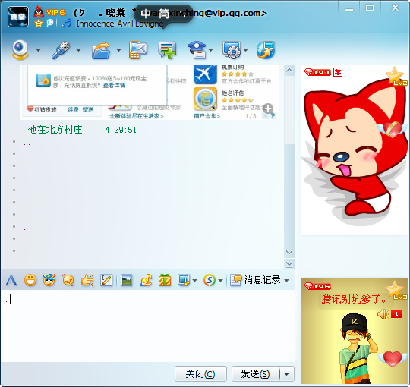Take a screenshot with screen capture icon
This screenshot has height=387, width=410.
(x=184, y=281)
